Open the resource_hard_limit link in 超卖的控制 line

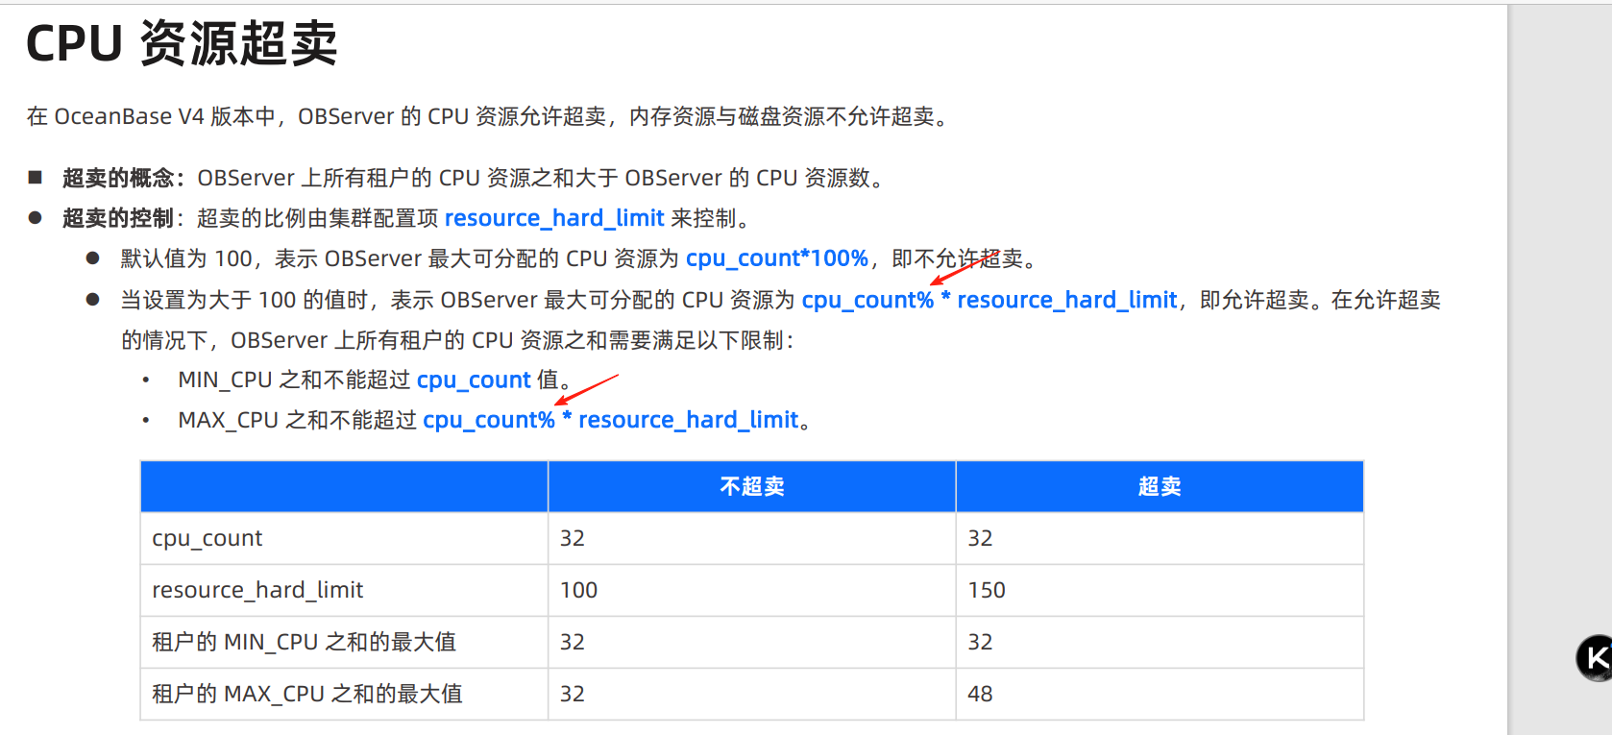554,218
